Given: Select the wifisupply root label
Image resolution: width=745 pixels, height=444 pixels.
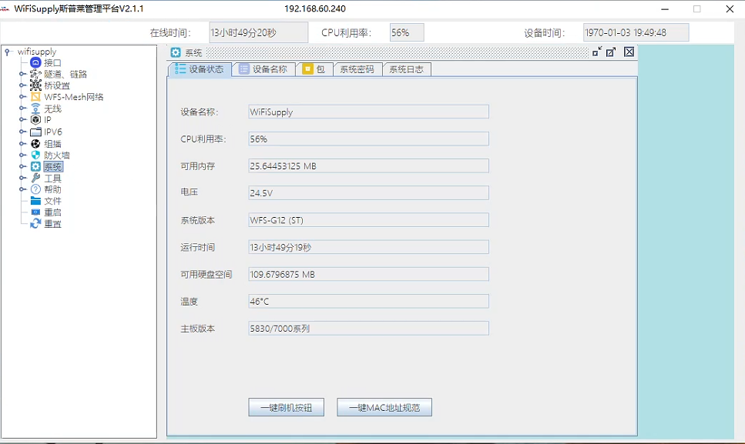Looking at the screenshot, I should click(37, 52).
